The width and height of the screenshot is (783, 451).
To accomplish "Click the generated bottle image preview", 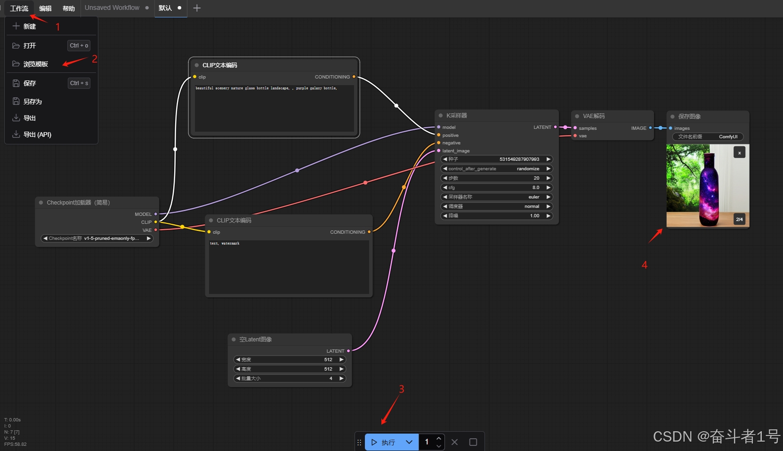I will [708, 186].
